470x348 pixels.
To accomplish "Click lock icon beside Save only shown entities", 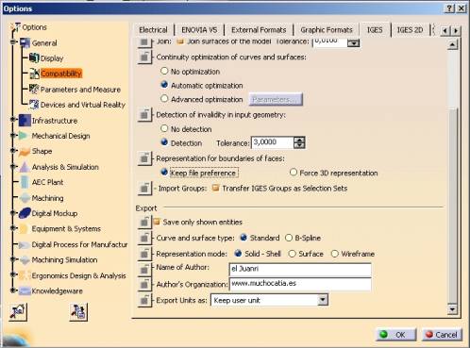I will click(144, 222).
